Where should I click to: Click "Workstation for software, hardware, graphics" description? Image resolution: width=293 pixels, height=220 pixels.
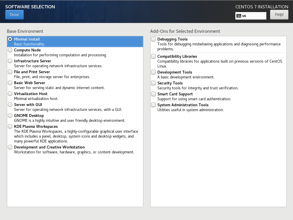pos(74,152)
